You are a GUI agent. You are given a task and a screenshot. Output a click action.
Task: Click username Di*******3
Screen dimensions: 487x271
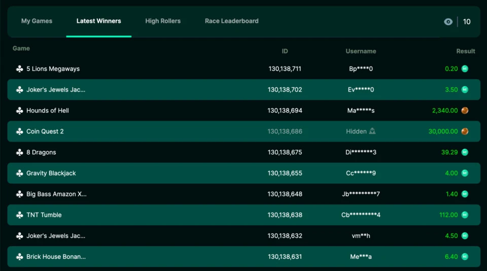coord(361,152)
